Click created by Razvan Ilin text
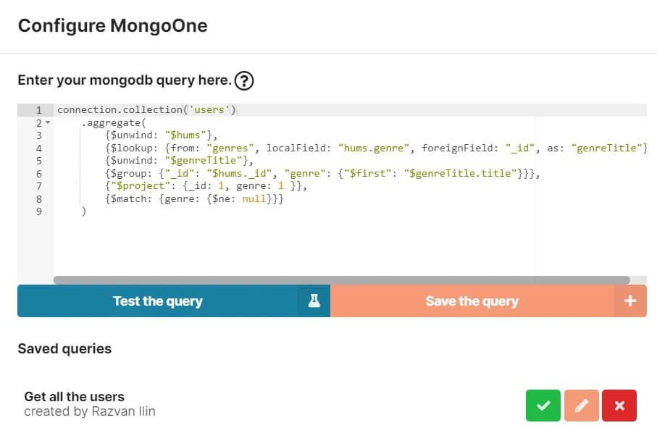This screenshot has width=657, height=428. [x=90, y=411]
